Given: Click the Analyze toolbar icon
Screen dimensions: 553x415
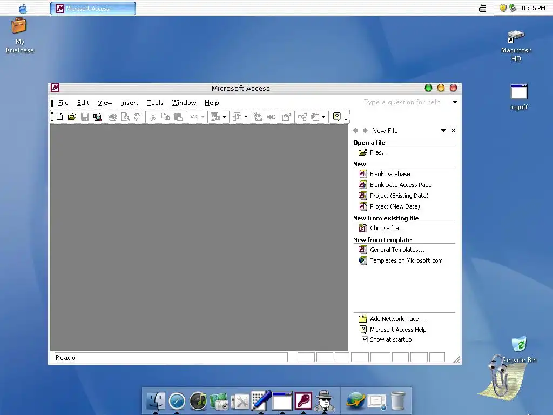Looking at the screenshot, I should point(238,117).
